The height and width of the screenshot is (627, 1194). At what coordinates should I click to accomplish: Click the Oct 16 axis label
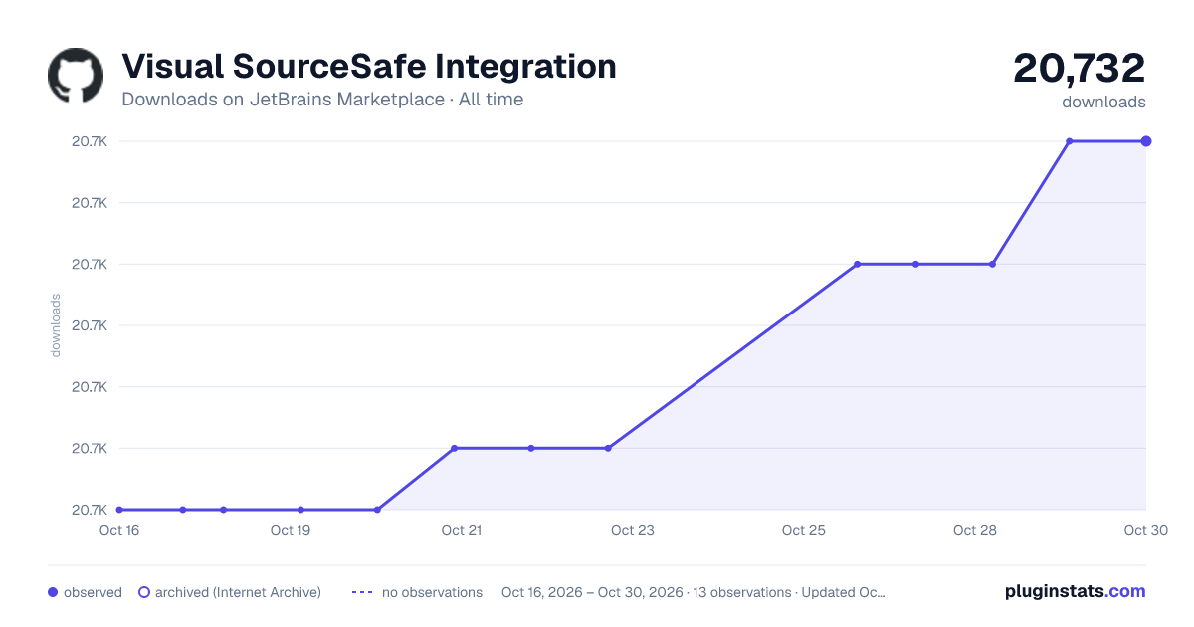[x=119, y=530]
